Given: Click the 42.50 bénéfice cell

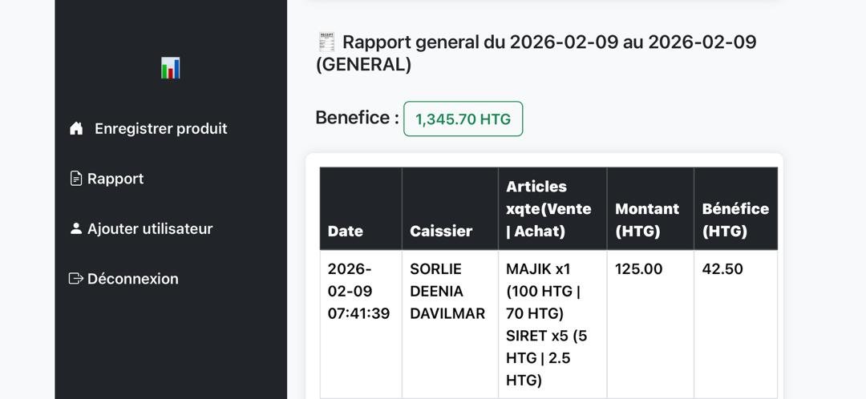Looking at the screenshot, I should [x=722, y=269].
